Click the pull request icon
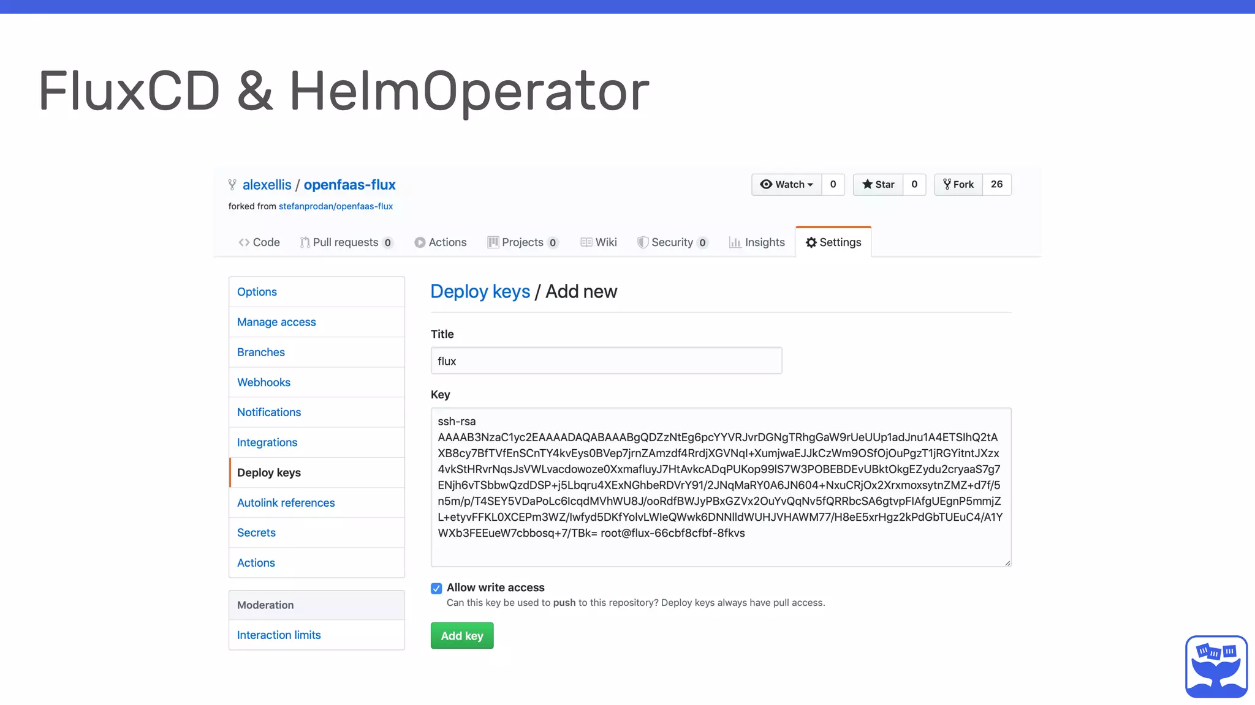 [305, 242]
